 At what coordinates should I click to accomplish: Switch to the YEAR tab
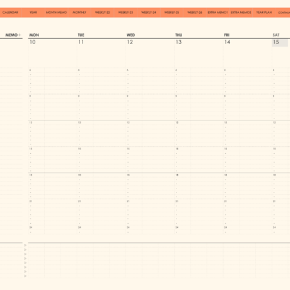point(33,13)
